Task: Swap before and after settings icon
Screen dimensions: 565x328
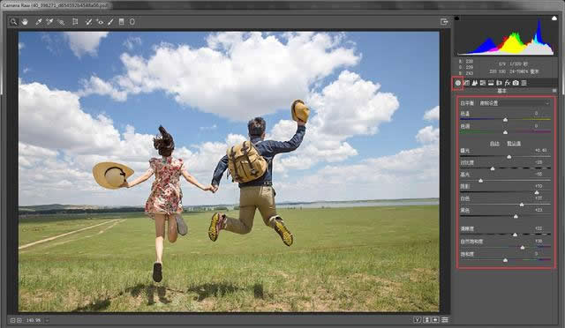Action: click(x=427, y=320)
